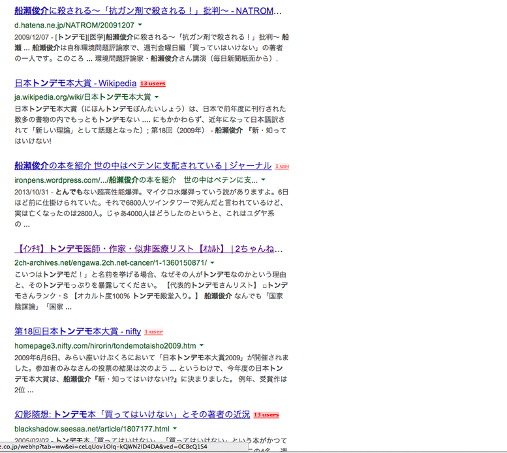This screenshot has width=507, height=453.
Task: Open the 船瀬俊介の本を紹介 ジャーナル result link
Action: click(143, 166)
